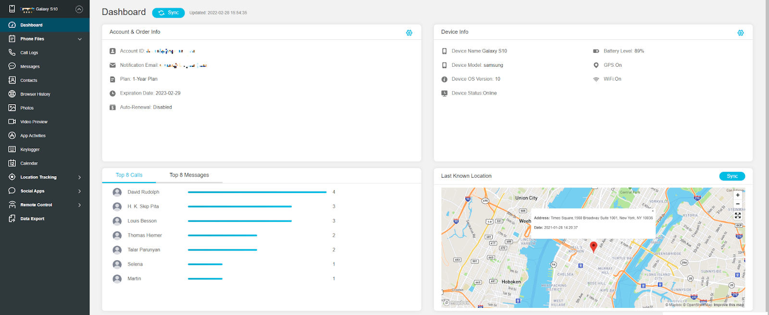
Task: Open the Galaxy S10 device selector dropdown
Action: (x=79, y=9)
